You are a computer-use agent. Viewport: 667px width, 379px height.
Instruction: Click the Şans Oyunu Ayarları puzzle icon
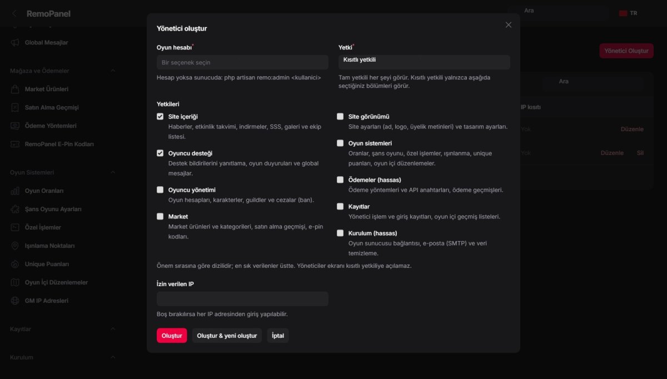point(15,209)
